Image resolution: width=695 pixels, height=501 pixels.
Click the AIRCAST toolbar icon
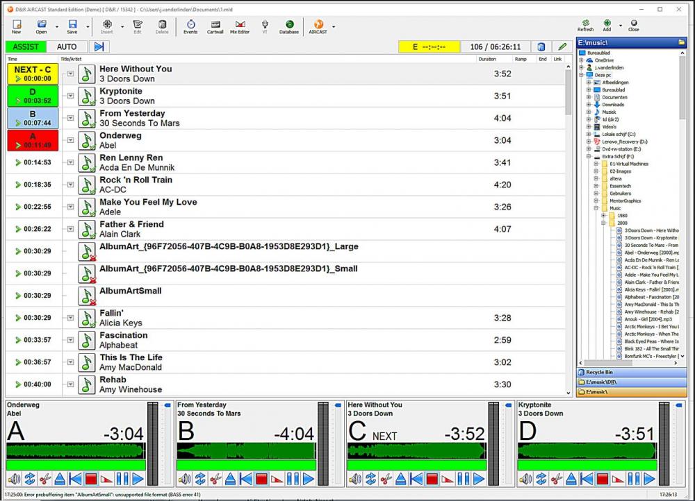tap(318, 27)
